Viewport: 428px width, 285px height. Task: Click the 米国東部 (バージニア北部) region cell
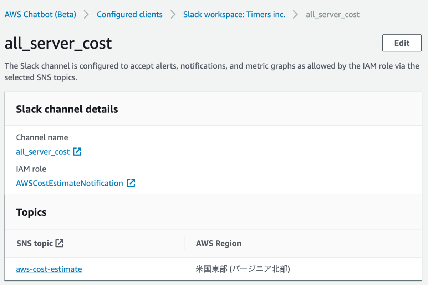(243, 269)
